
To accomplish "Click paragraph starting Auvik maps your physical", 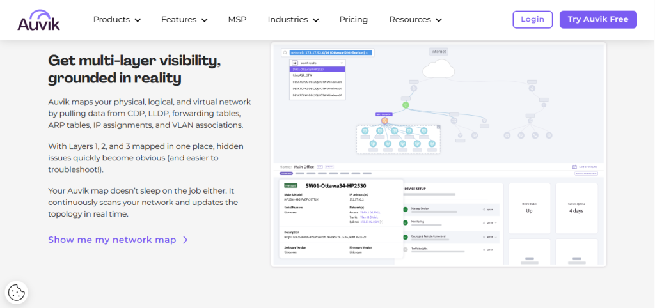I will coord(150,114).
